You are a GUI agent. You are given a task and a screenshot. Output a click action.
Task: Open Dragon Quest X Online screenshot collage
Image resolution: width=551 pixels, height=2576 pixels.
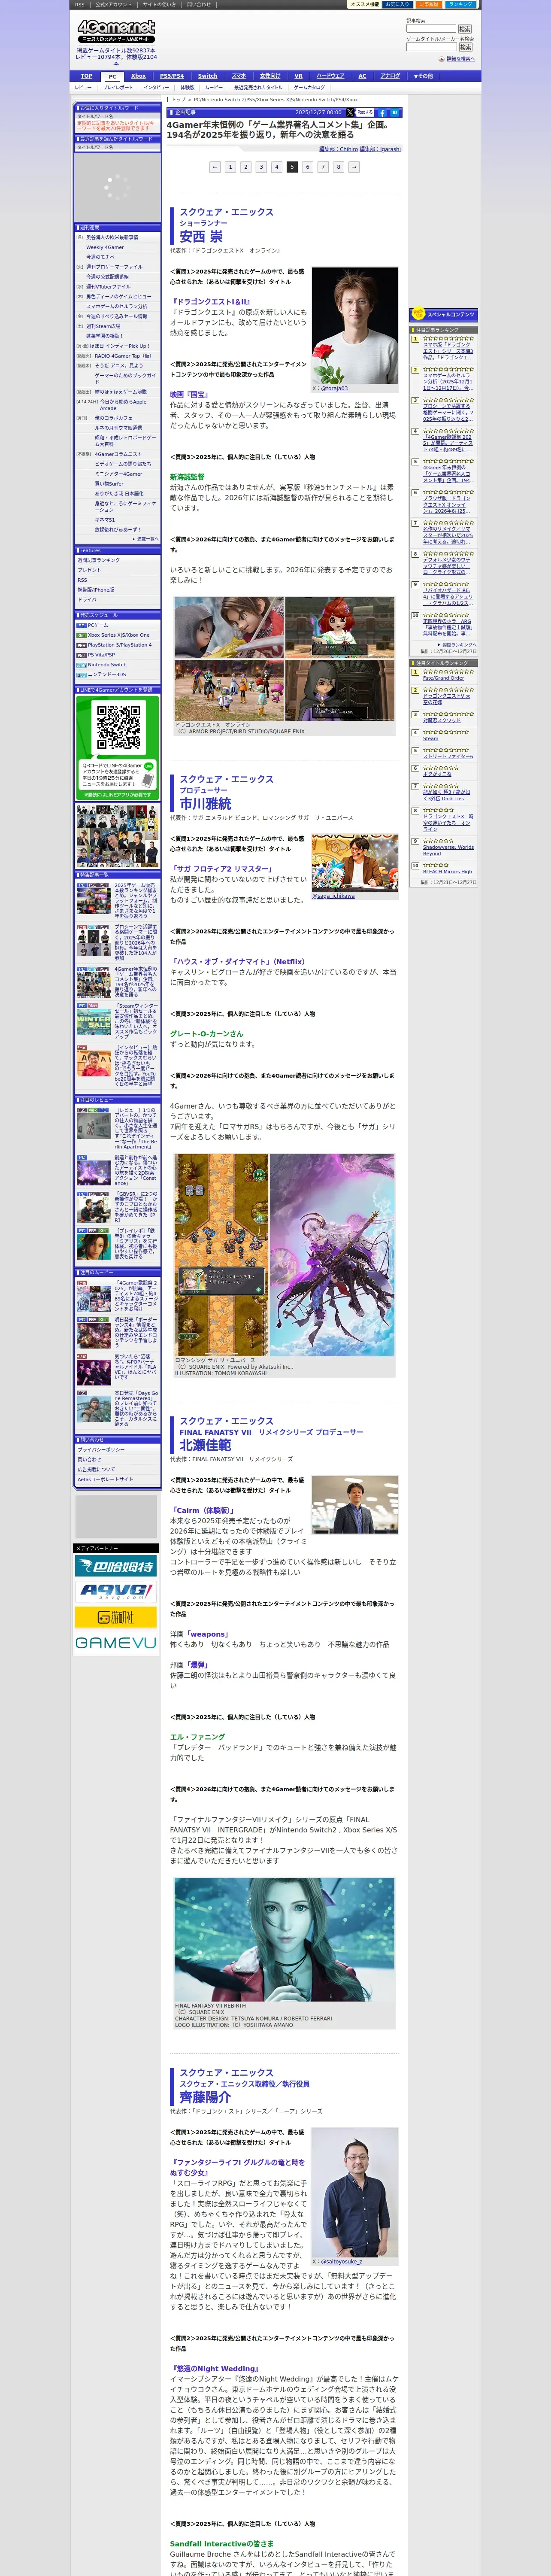tap(284, 659)
